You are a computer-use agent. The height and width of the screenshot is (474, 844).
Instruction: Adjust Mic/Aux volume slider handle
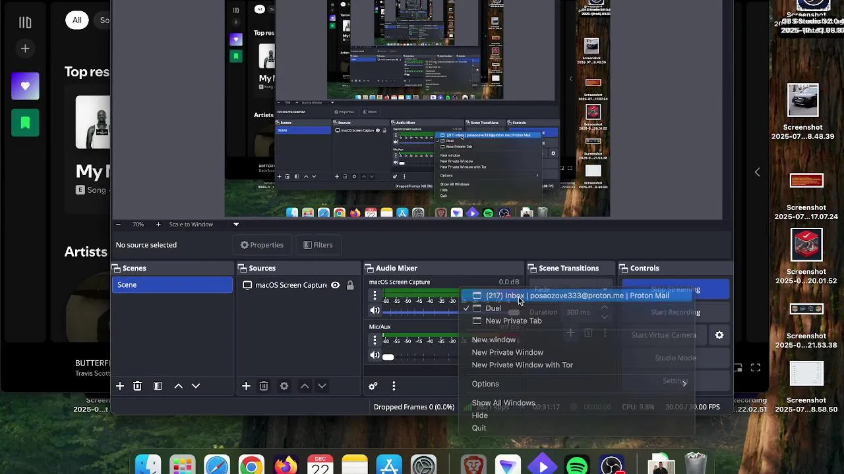coord(388,357)
